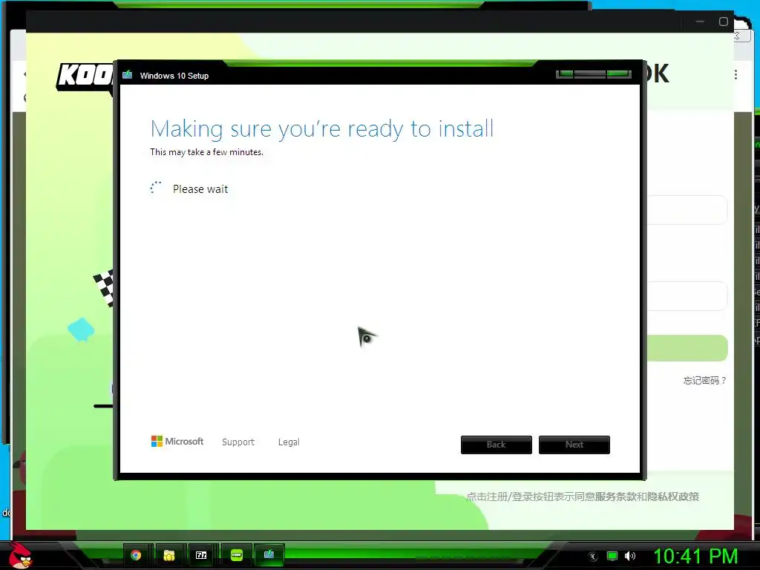Screen dimensions: 760x570
Task: Switch to KOOK app on the taskbar
Action: click(x=237, y=555)
